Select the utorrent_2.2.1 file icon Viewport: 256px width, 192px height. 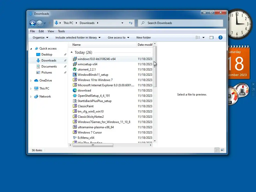[74, 69]
